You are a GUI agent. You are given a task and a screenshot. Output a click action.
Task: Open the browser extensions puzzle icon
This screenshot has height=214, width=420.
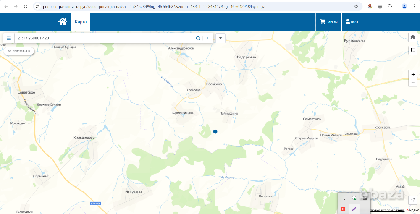(390, 7)
